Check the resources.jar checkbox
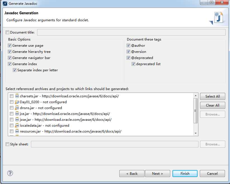The height and width of the screenshot is (184, 230). tap(11, 131)
